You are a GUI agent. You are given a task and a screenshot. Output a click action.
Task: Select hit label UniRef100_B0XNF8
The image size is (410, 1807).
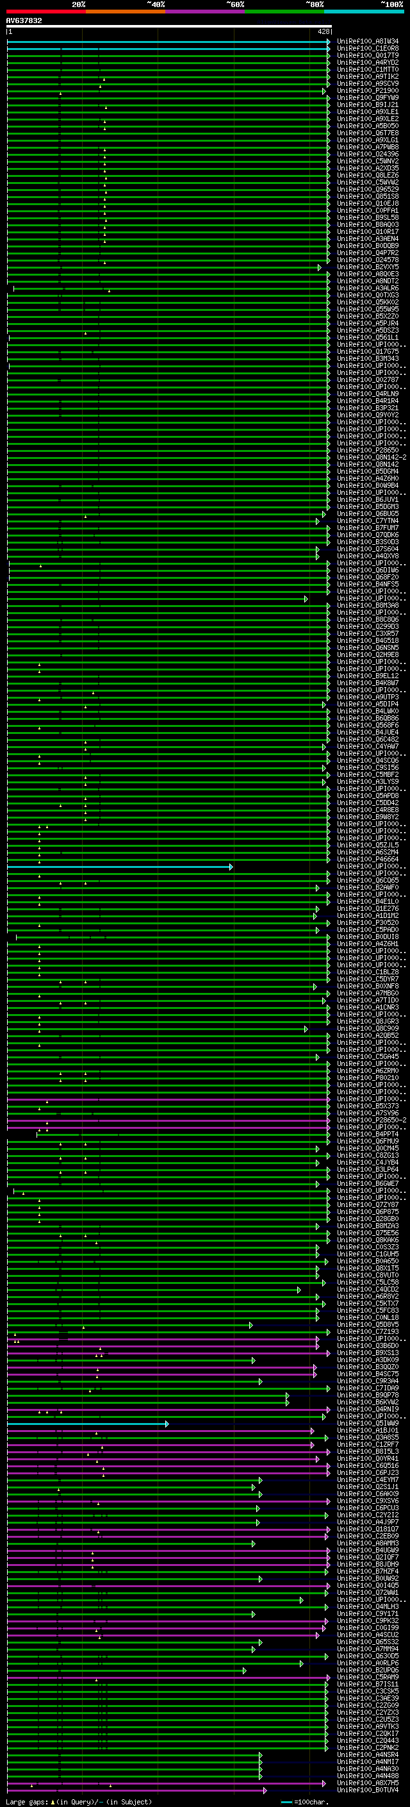[368, 986]
